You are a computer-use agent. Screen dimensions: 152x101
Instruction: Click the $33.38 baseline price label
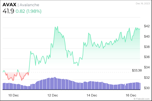click(x=137, y=70)
